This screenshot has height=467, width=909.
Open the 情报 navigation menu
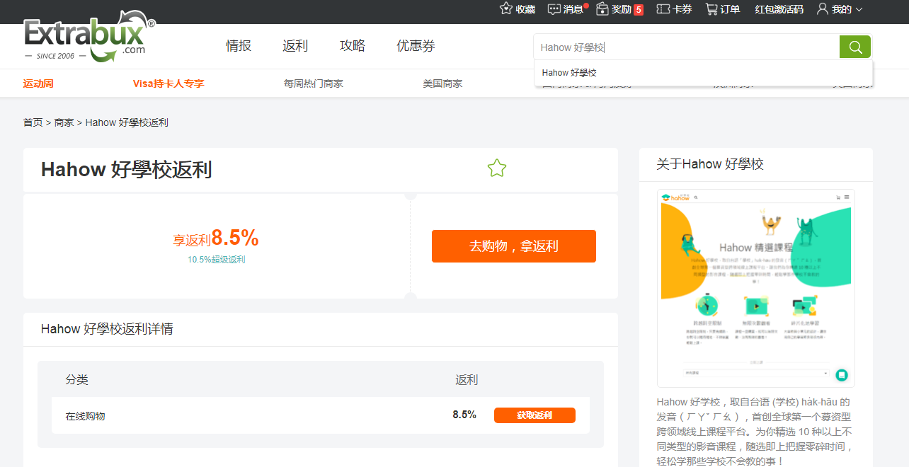pyautogui.click(x=239, y=46)
